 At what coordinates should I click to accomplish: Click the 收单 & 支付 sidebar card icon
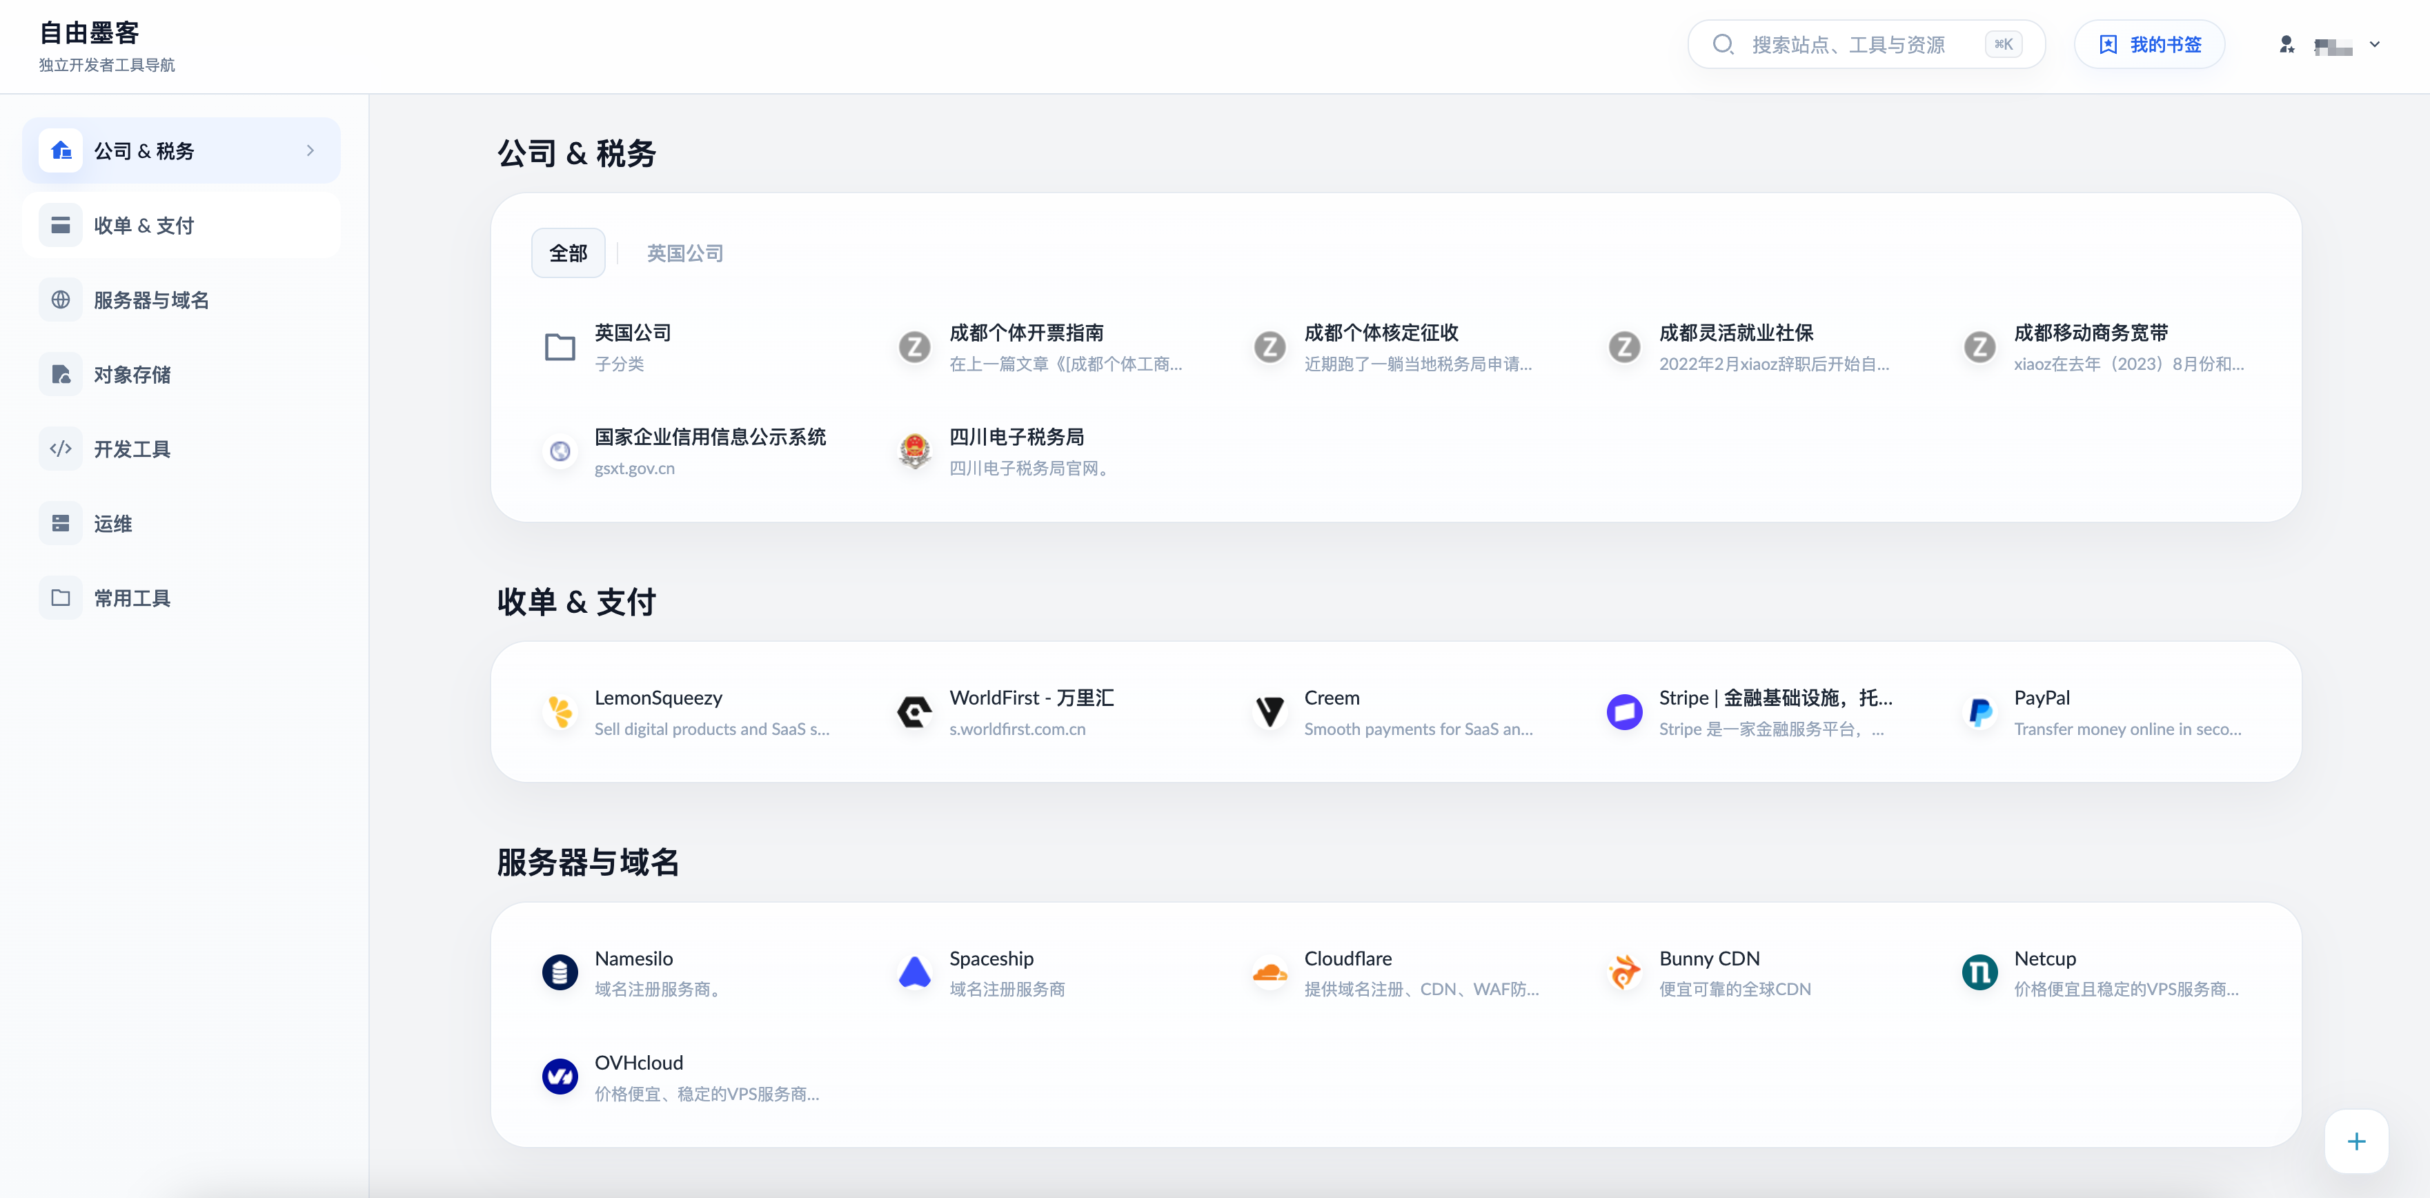pyautogui.click(x=61, y=226)
